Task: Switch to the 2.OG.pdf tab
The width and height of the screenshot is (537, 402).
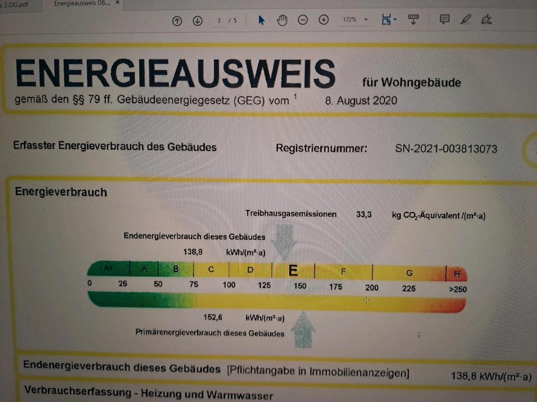Action: [16, 3]
